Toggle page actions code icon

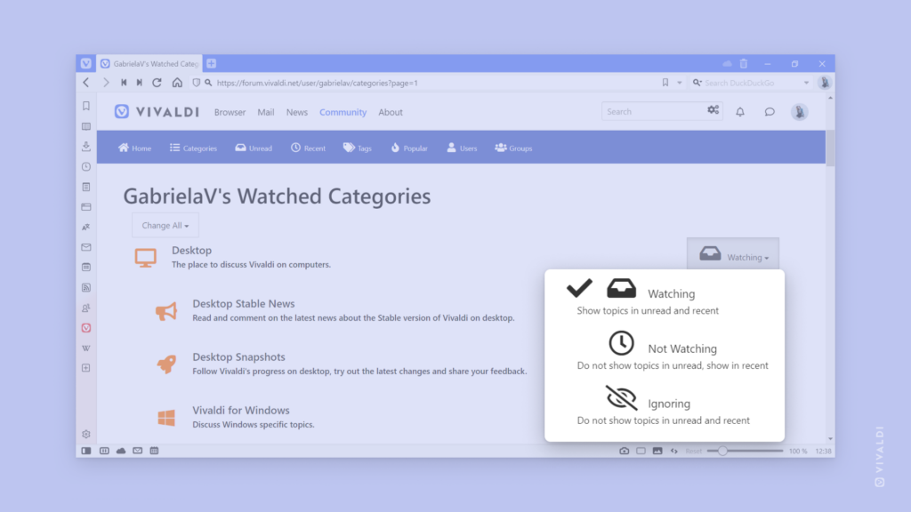click(674, 451)
